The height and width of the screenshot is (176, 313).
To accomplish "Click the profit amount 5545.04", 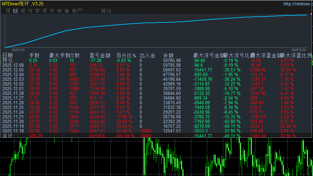I will 97,122.
